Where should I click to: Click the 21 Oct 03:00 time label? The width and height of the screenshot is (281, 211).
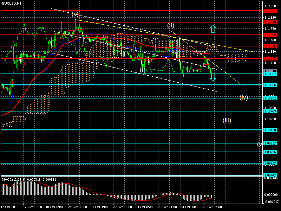77,207
